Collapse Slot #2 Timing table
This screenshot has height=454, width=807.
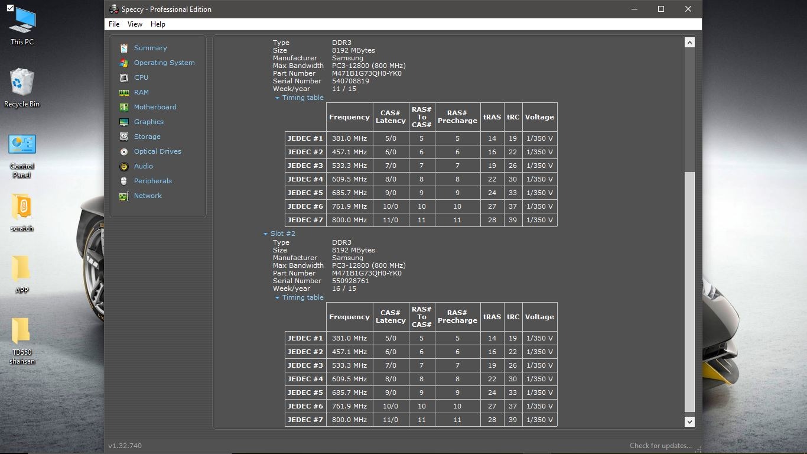point(278,298)
